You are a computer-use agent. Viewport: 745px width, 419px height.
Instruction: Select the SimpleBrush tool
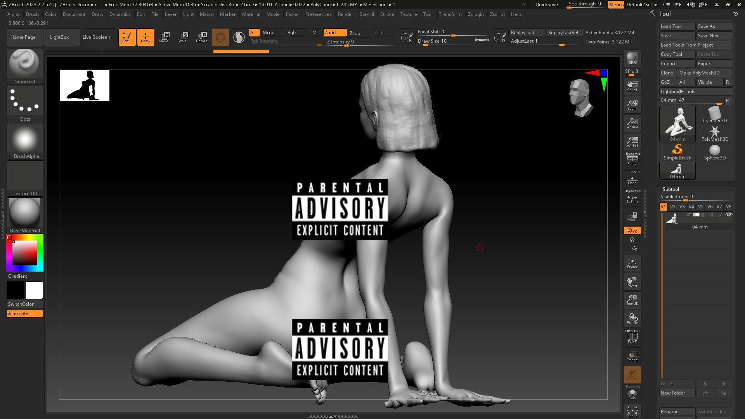pos(677,152)
